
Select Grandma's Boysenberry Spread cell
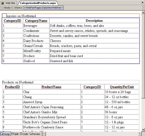pos(52,117)
